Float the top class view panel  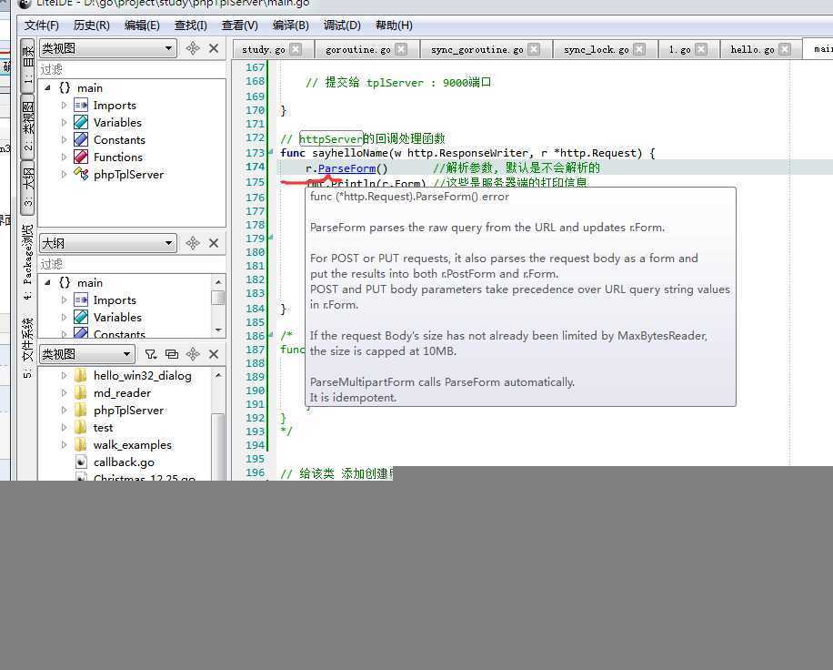click(x=193, y=48)
